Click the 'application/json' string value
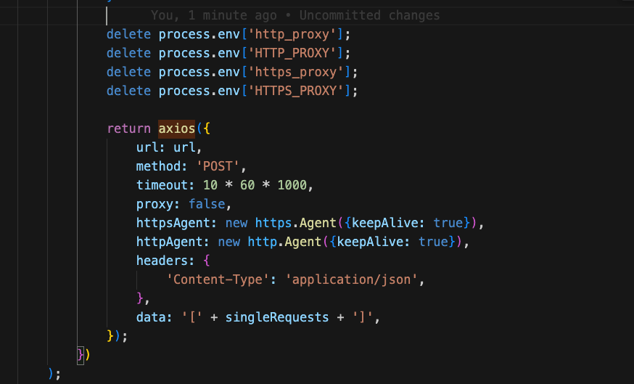634x384 pixels. [351, 279]
